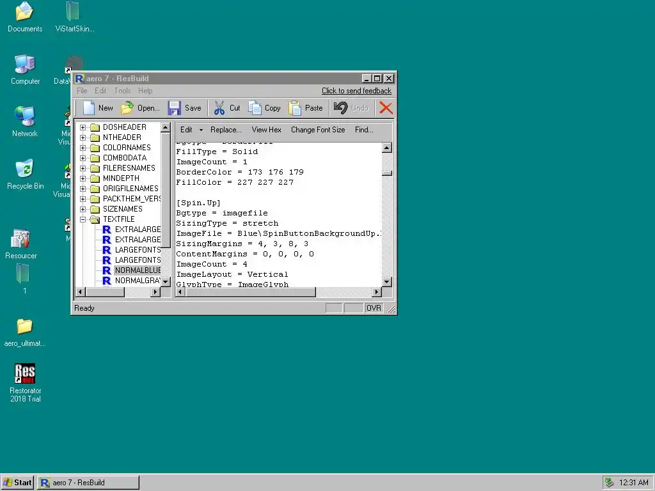655x491 pixels.
Task: Click the 'ImageLayout = Vertical' line
Action: click(232, 274)
